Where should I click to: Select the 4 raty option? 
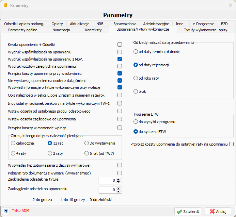pos(13,153)
